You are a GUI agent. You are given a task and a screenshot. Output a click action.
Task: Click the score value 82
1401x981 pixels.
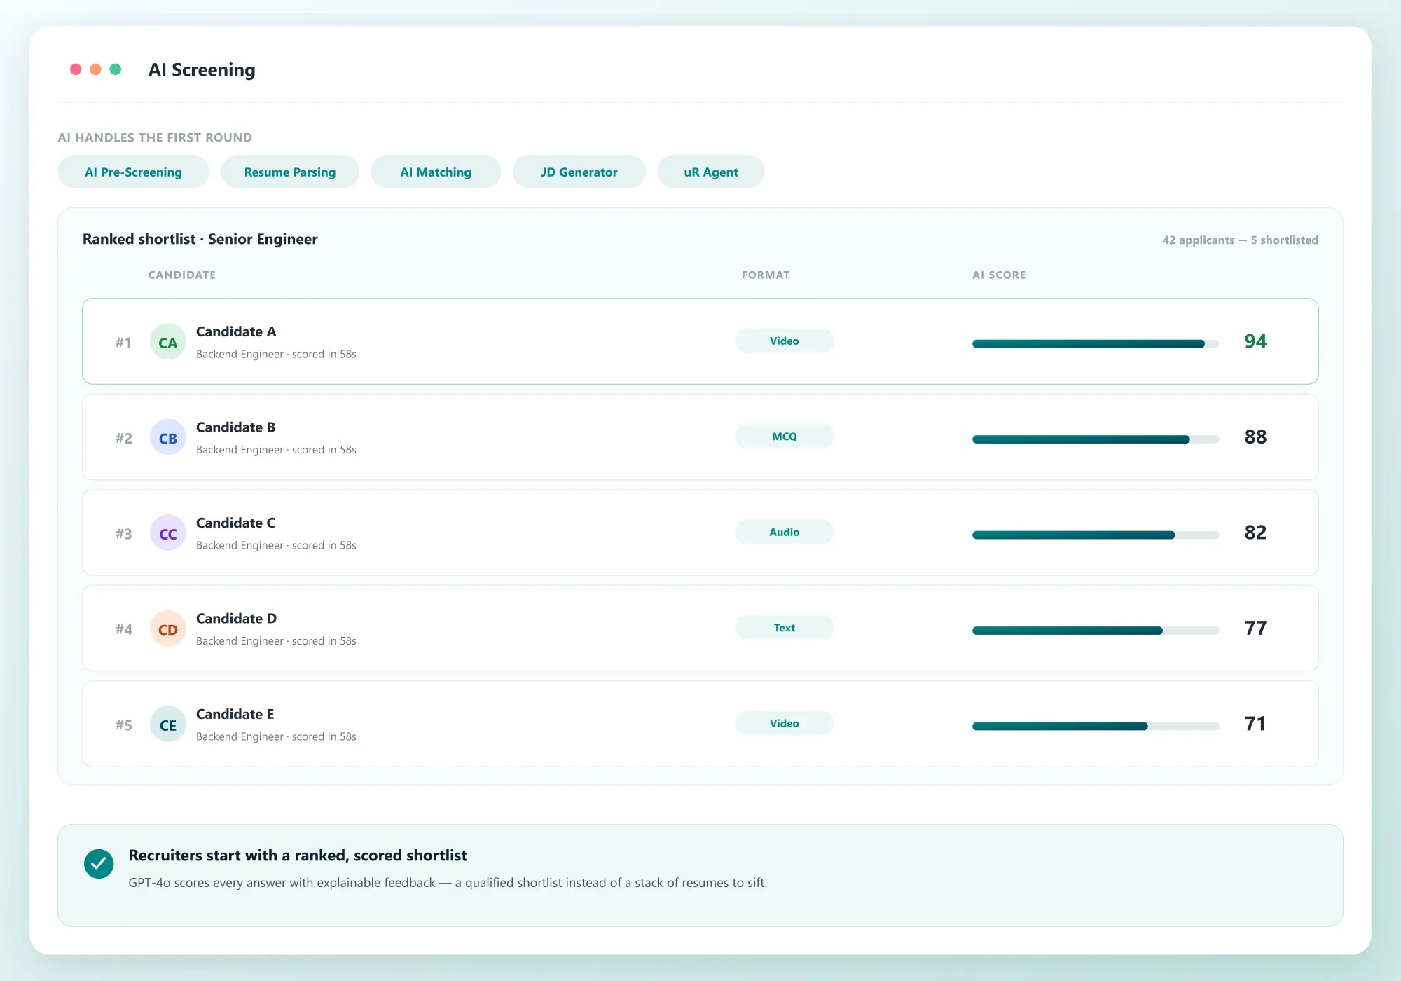[x=1255, y=533]
